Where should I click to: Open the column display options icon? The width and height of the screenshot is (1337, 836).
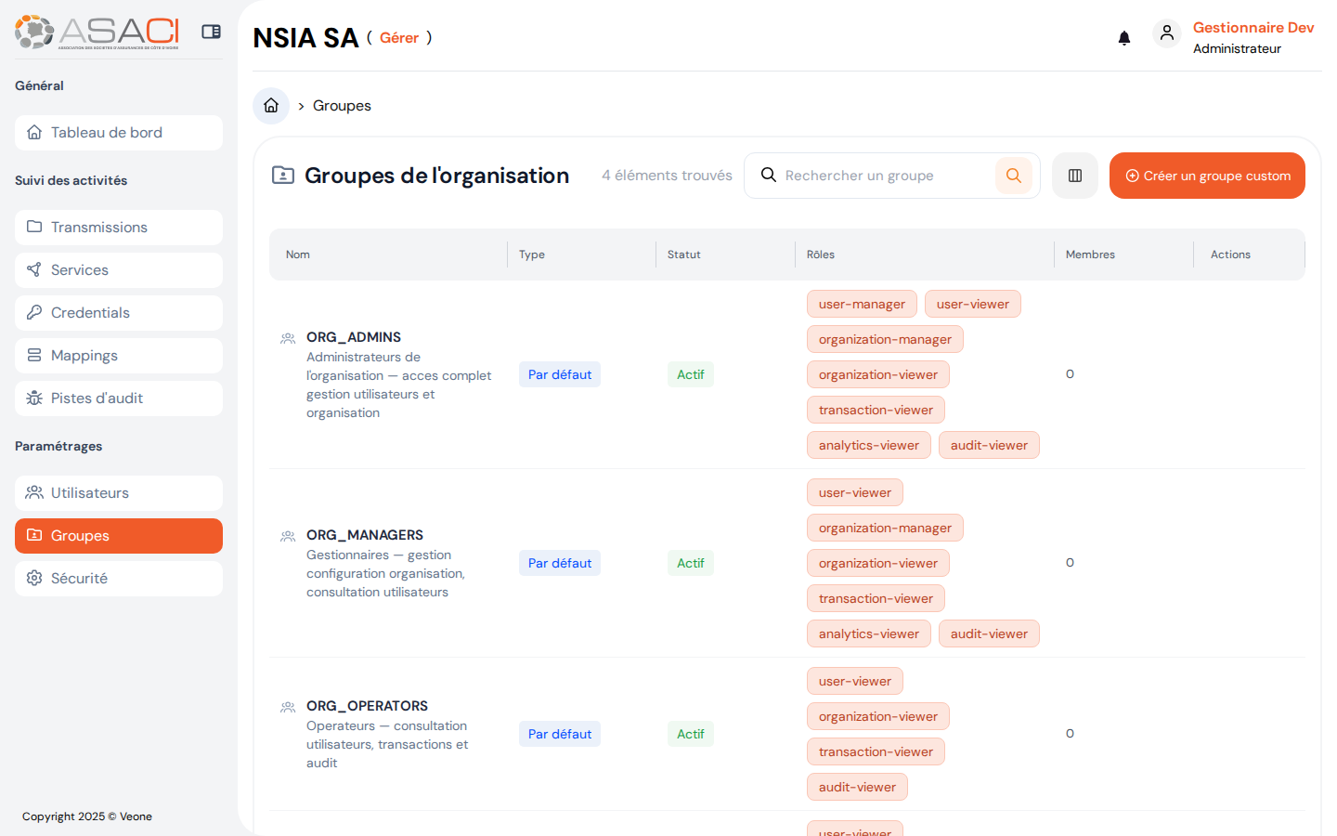click(x=1074, y=176)
